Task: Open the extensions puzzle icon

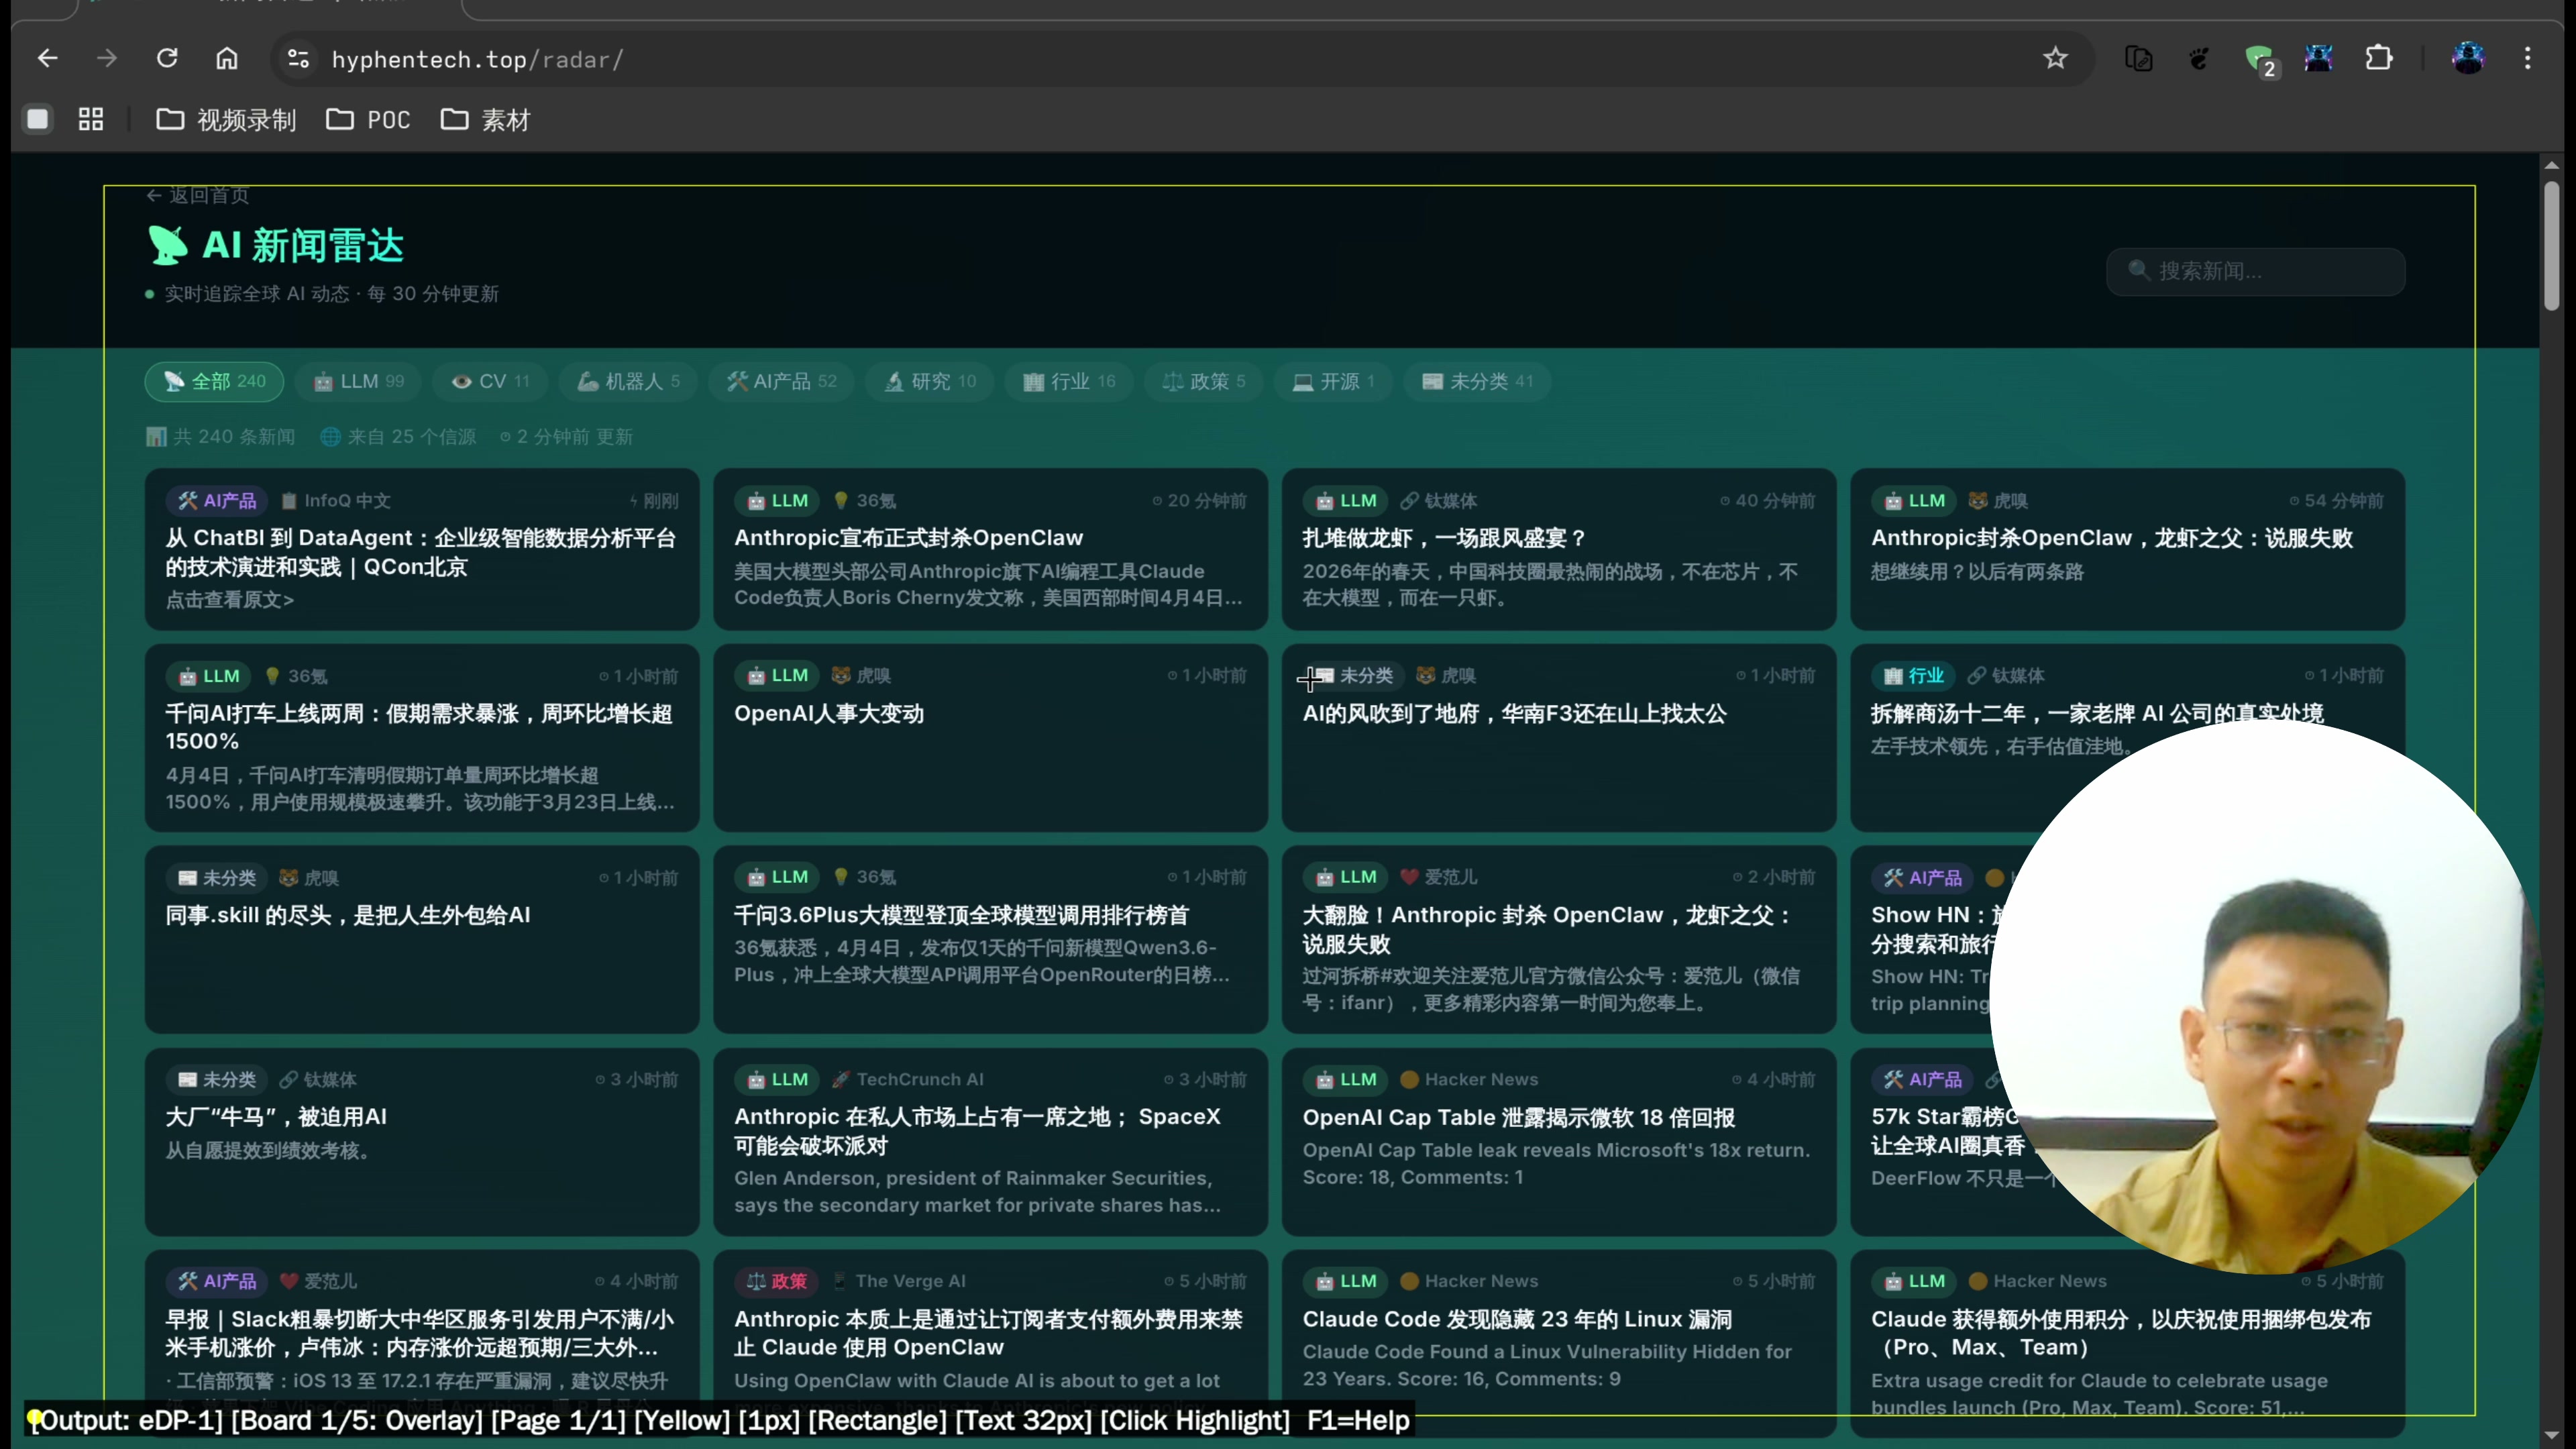Action: coord(2379,59)
